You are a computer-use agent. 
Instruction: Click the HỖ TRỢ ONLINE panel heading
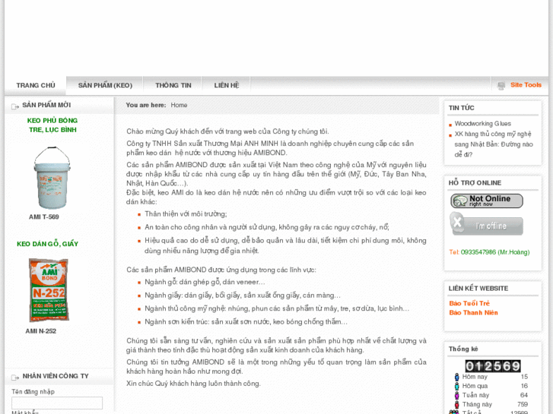[x=475, y=183]
